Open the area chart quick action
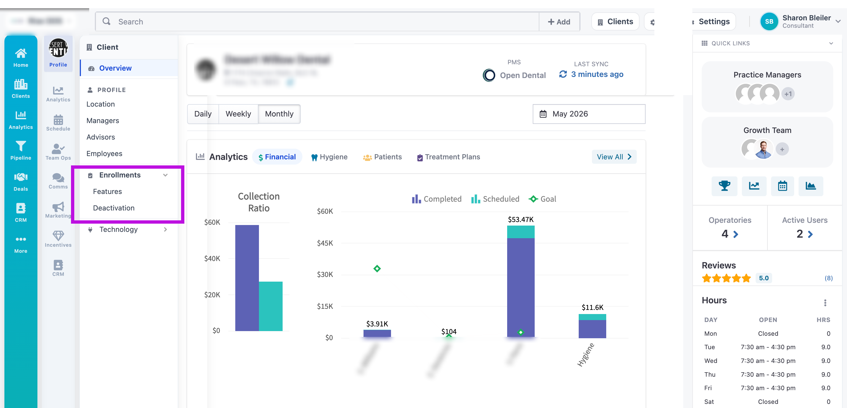847x408 pixels. 811,186
